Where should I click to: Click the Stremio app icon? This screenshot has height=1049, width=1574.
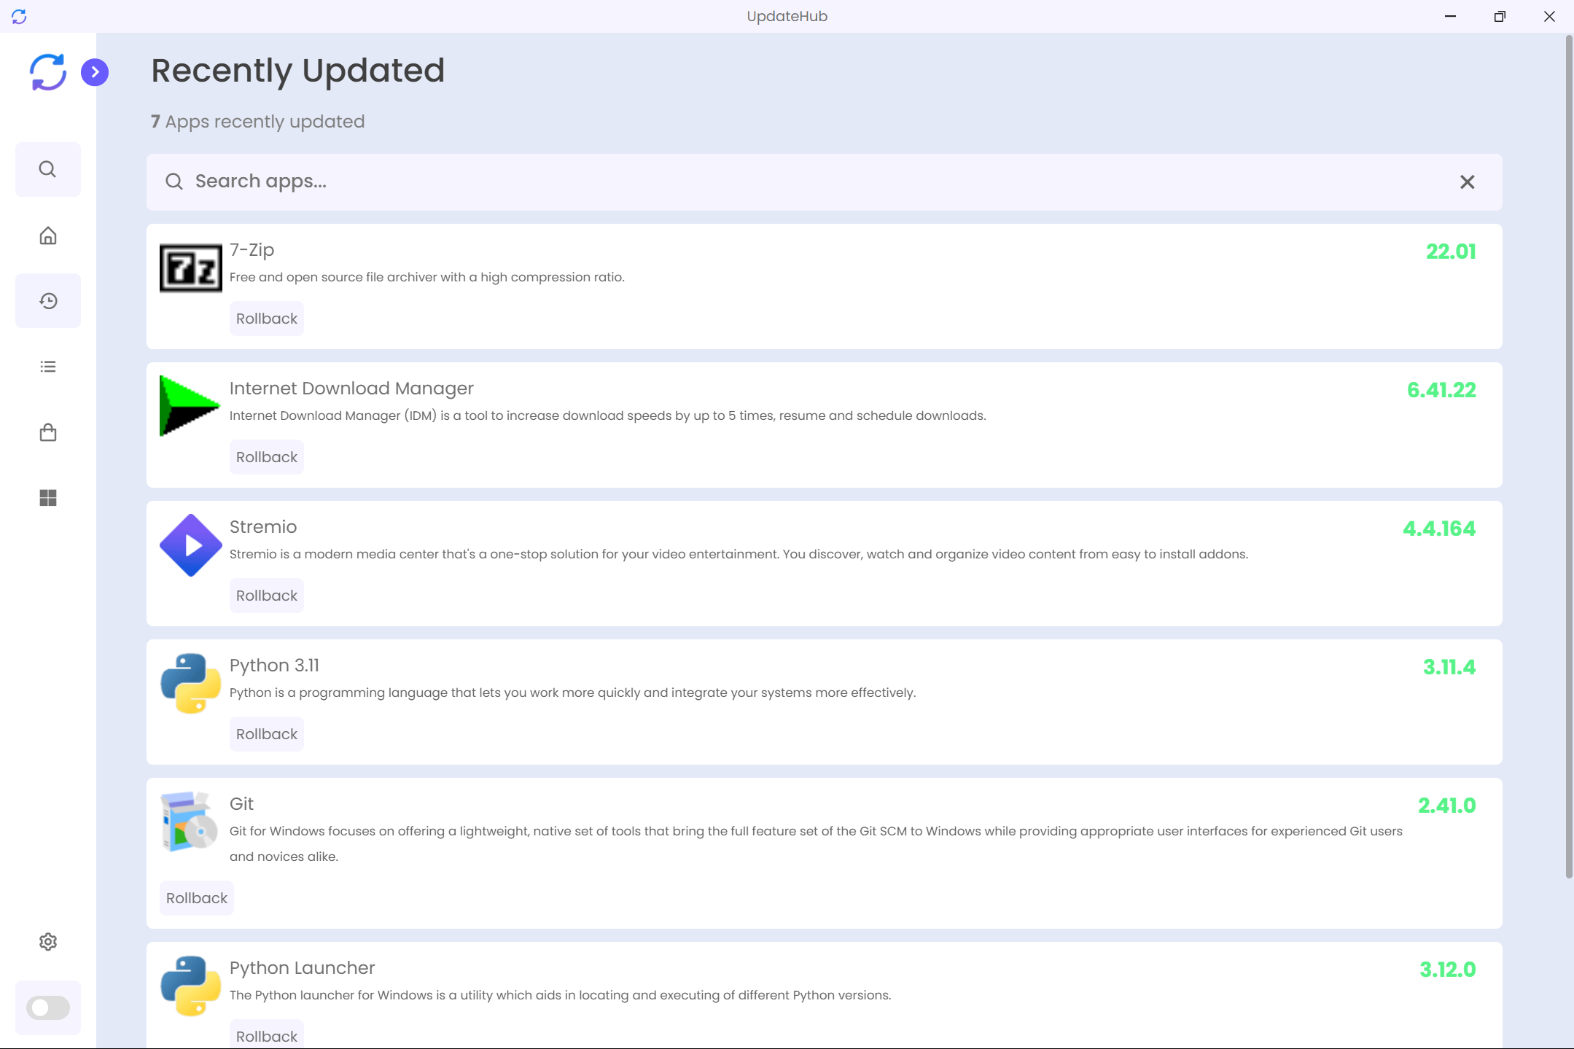coord(190,545)
